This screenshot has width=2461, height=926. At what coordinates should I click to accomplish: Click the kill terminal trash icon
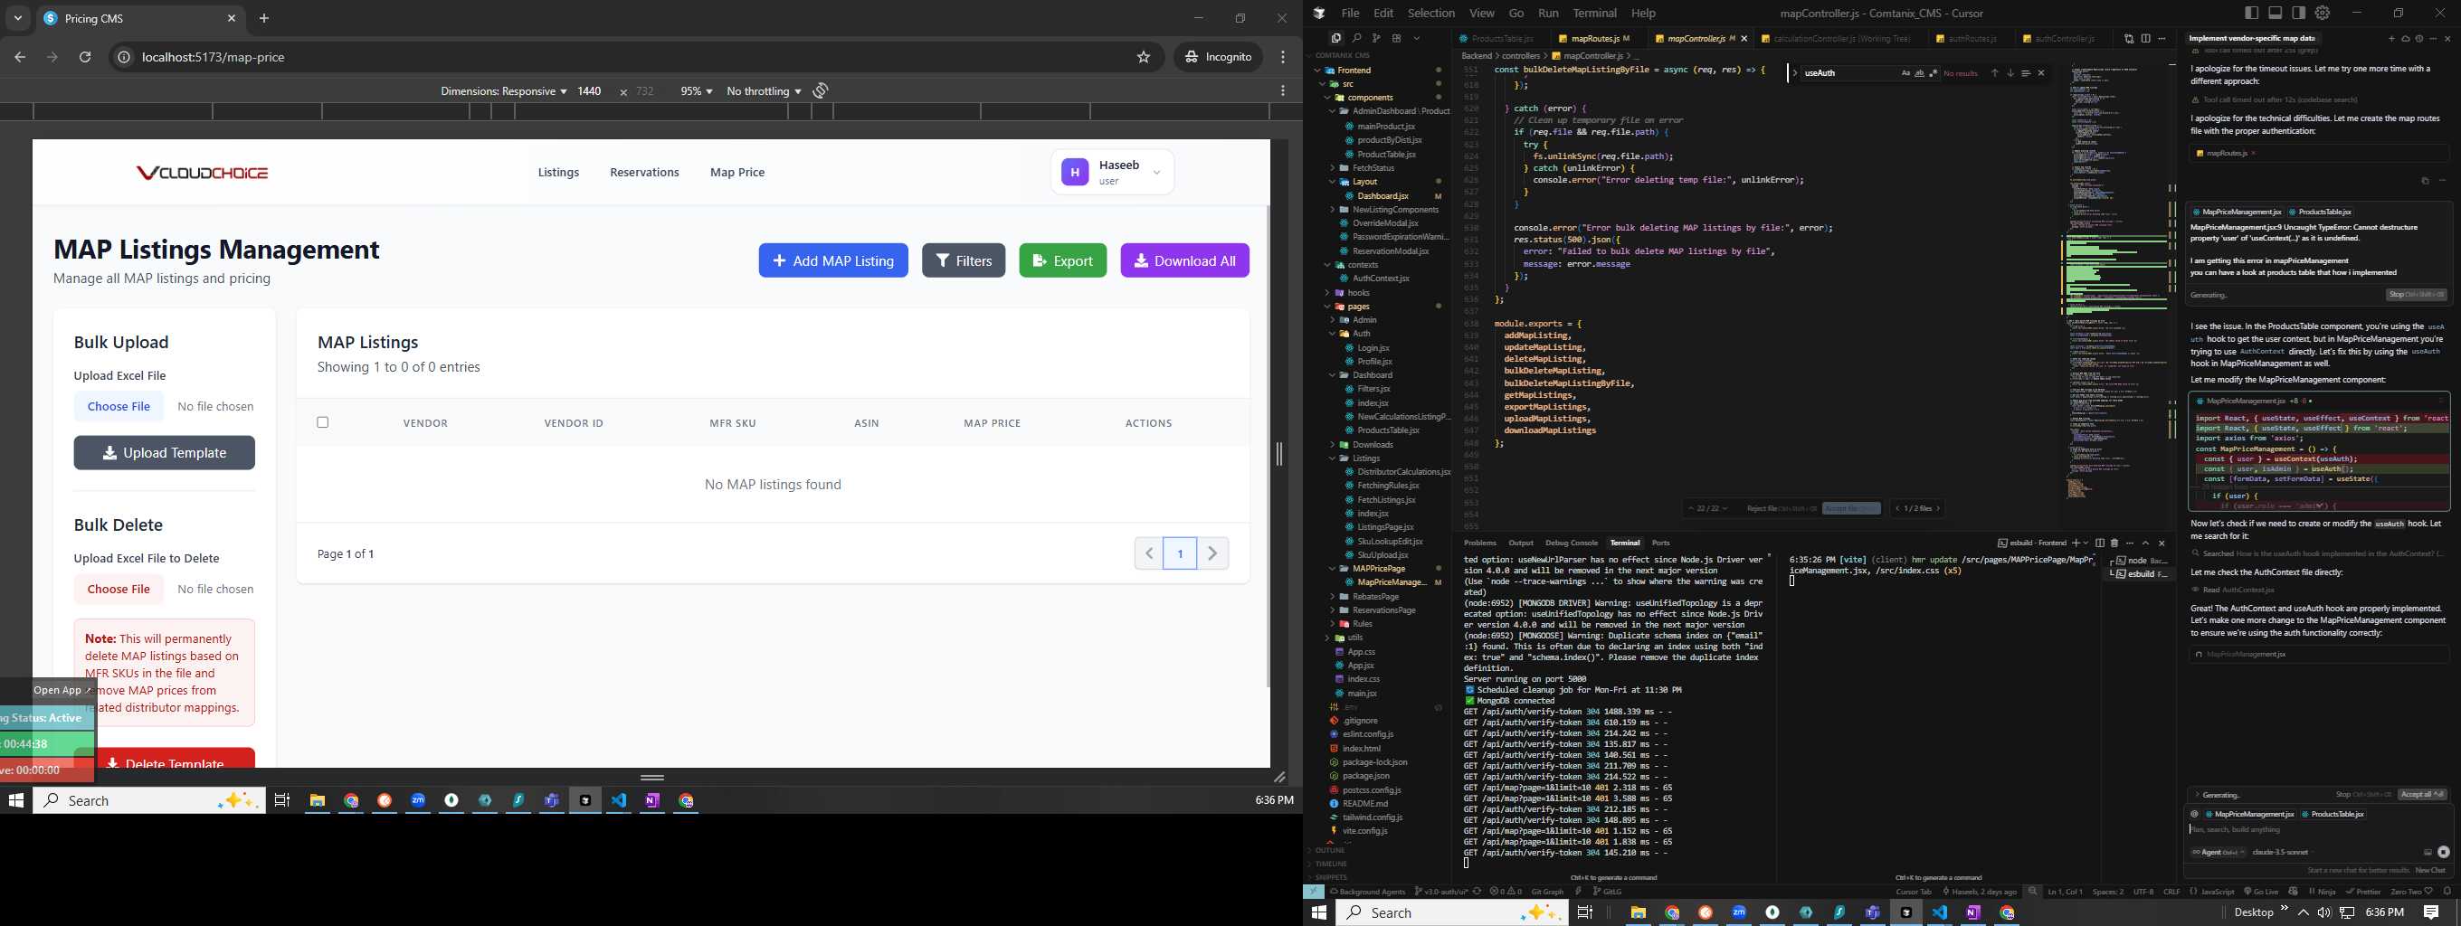[2114, 543]
